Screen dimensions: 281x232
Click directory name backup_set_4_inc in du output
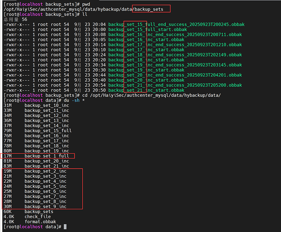pyautogui.click(x=46, y=182)
